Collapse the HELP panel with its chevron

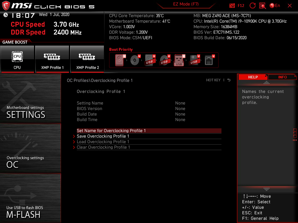[267, 82]
